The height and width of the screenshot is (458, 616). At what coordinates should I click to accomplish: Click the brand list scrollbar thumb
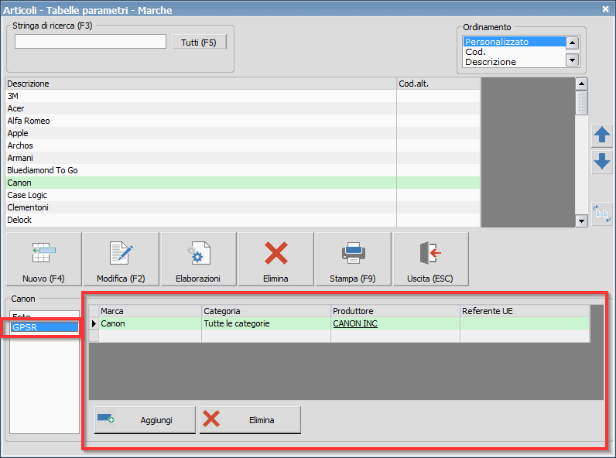click(581, 103)
